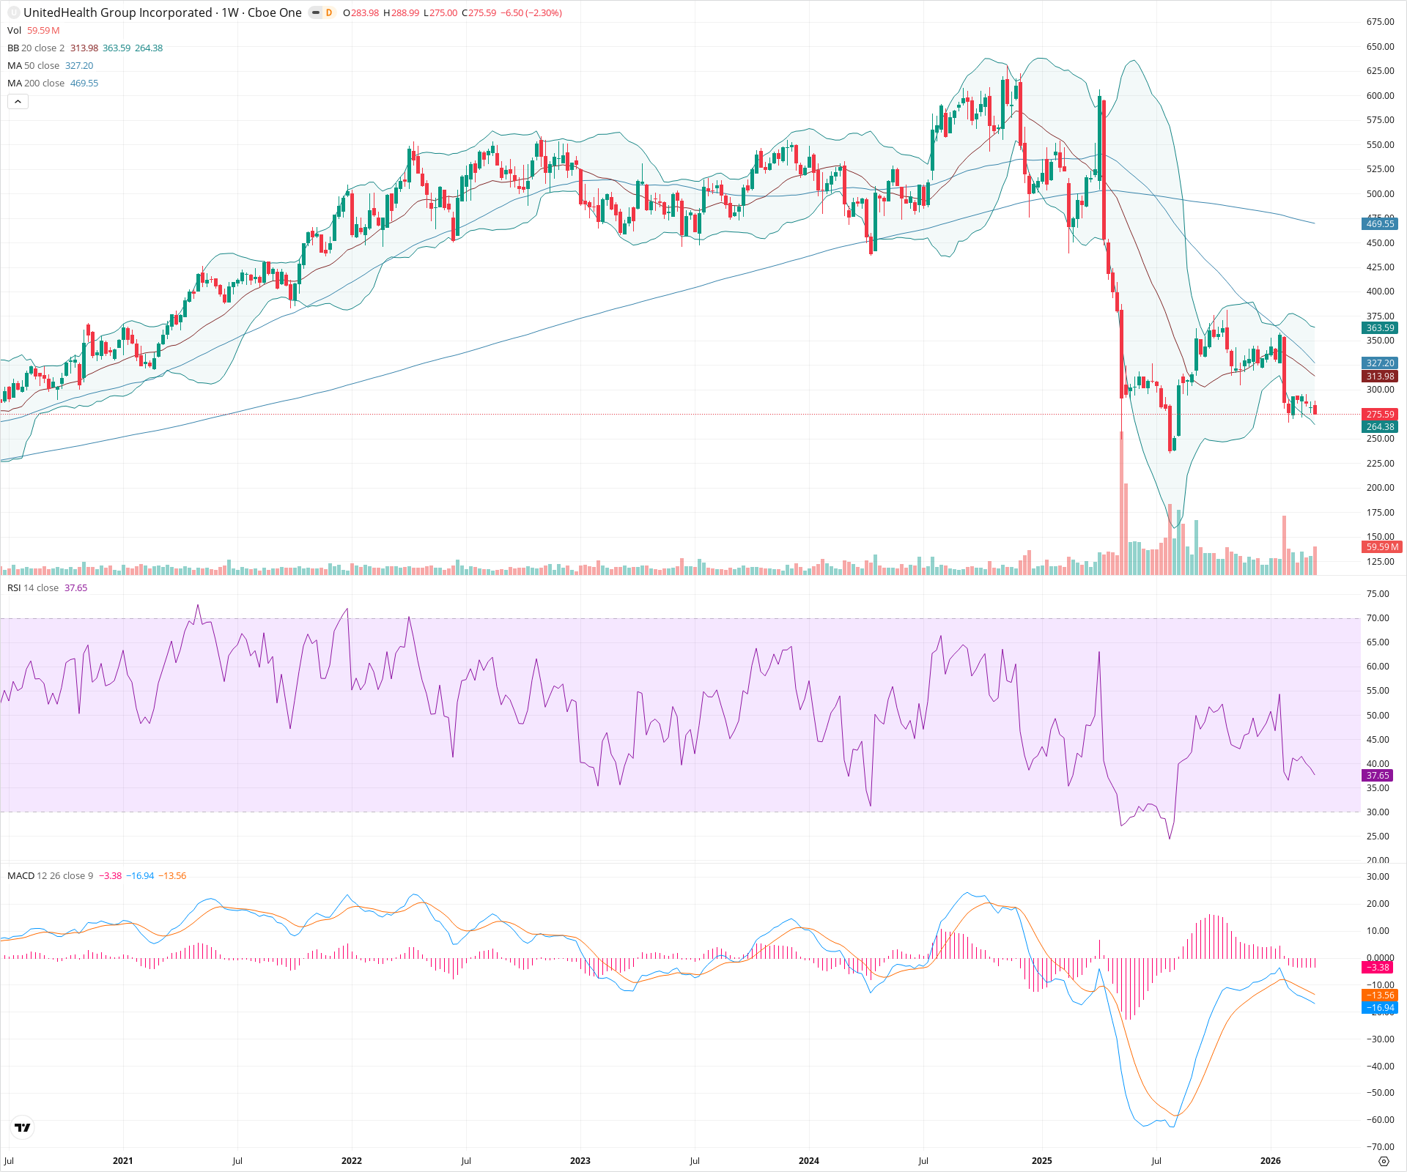
Task: Click the RSI value badge showing 37.65
Action: click(1378, 775)
